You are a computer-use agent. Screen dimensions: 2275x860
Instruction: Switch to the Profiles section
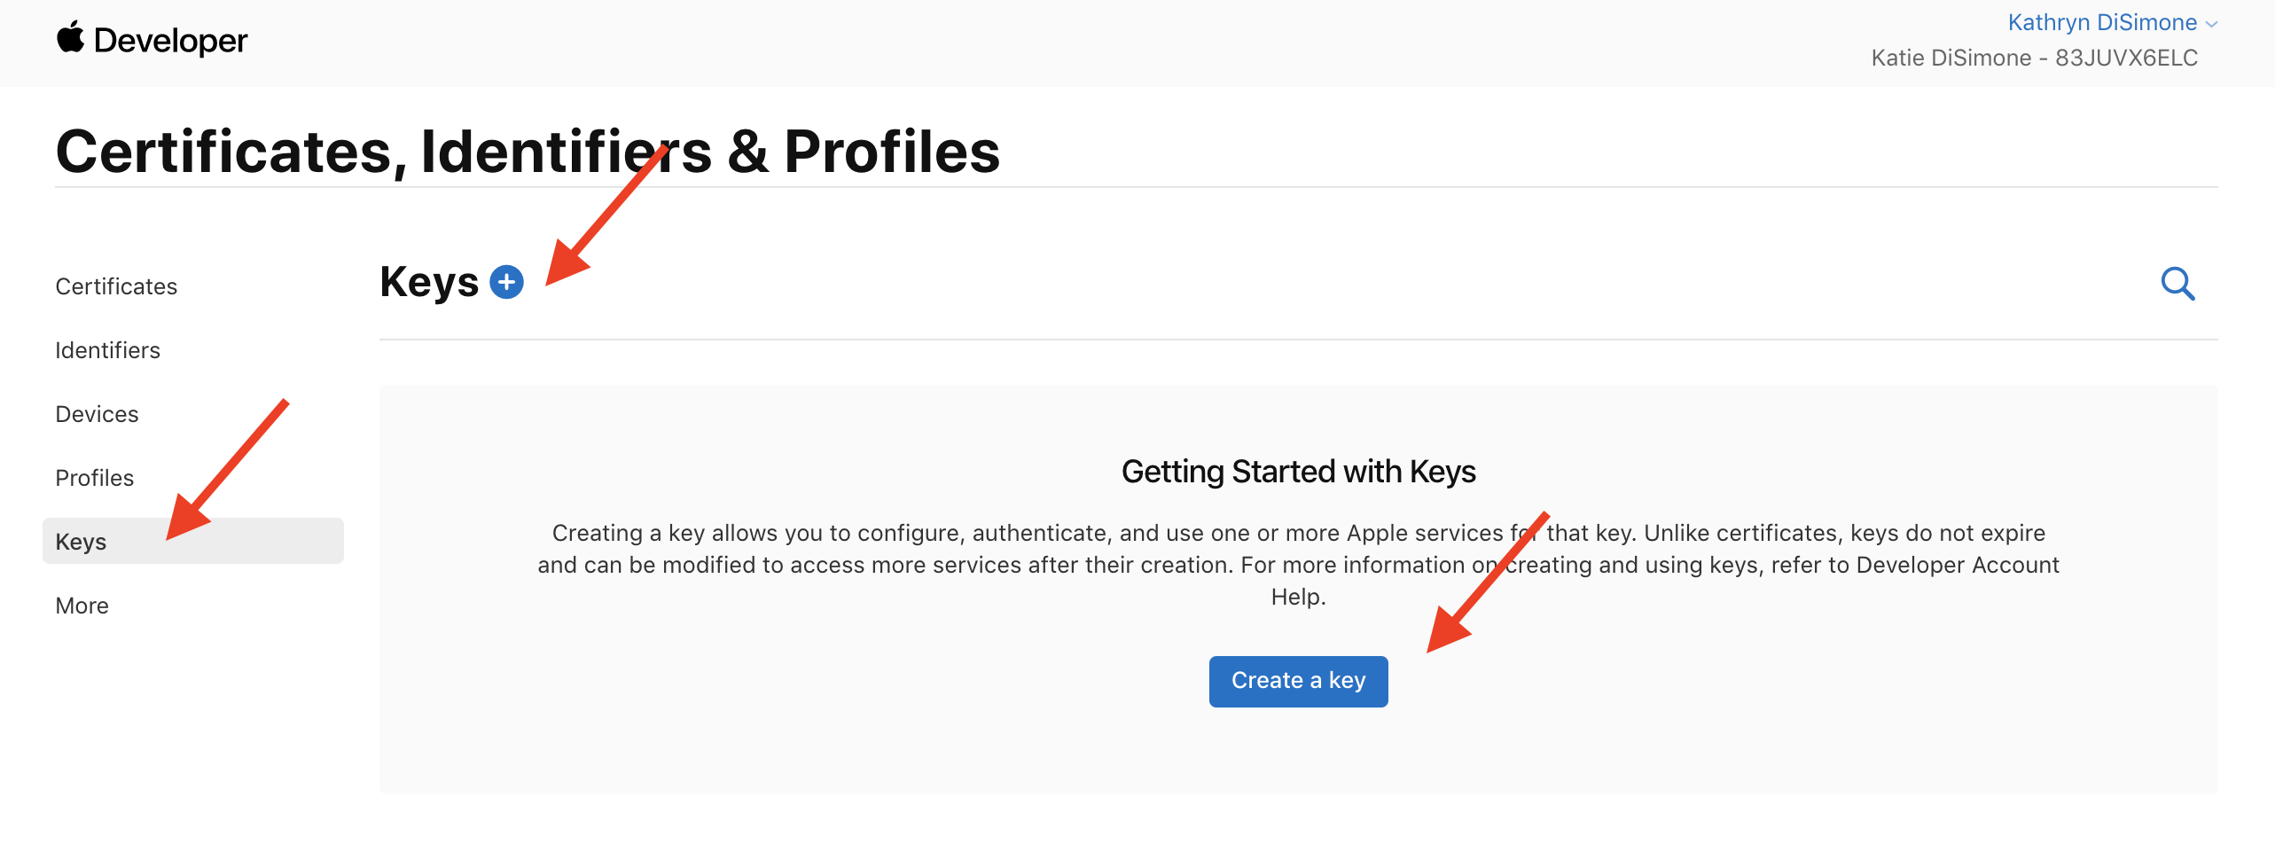[x=94, y=478]
